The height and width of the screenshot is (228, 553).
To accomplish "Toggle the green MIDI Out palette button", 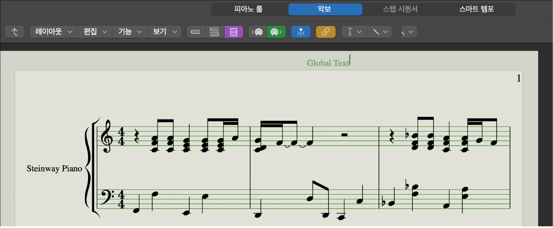I will (276, 32).
